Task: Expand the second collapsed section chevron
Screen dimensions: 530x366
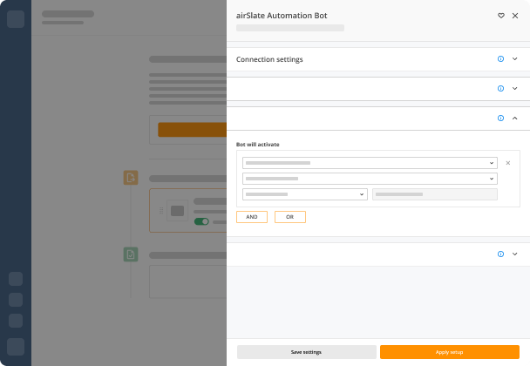Action: pyautogui.click(x=514, y=89)
